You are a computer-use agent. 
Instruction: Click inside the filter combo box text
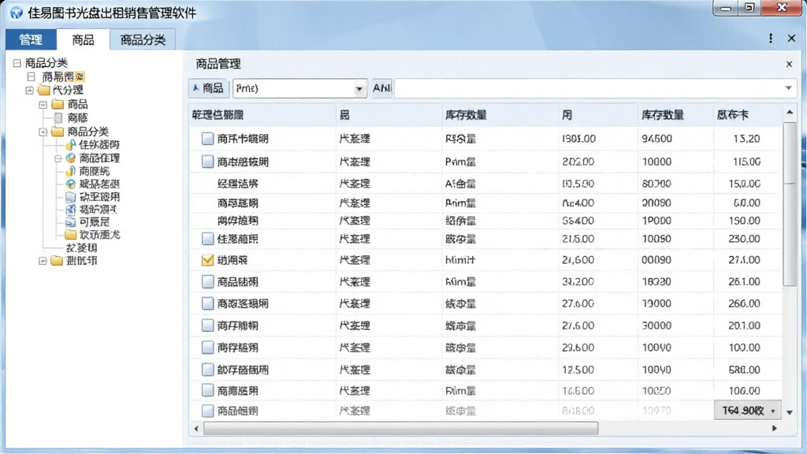(x=292, y=88)
